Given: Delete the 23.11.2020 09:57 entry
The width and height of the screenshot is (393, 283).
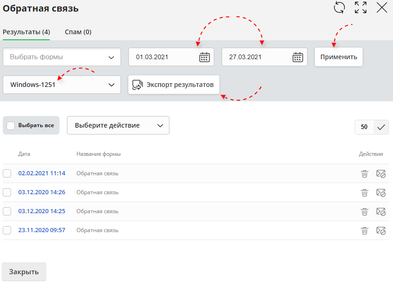Looking at the screenshot, I should click(364, 230).
